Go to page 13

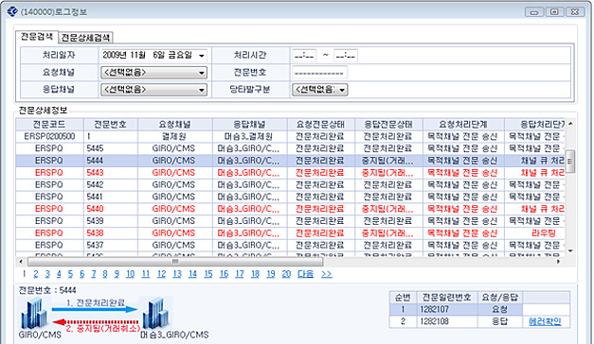click(x=177, y=274)
